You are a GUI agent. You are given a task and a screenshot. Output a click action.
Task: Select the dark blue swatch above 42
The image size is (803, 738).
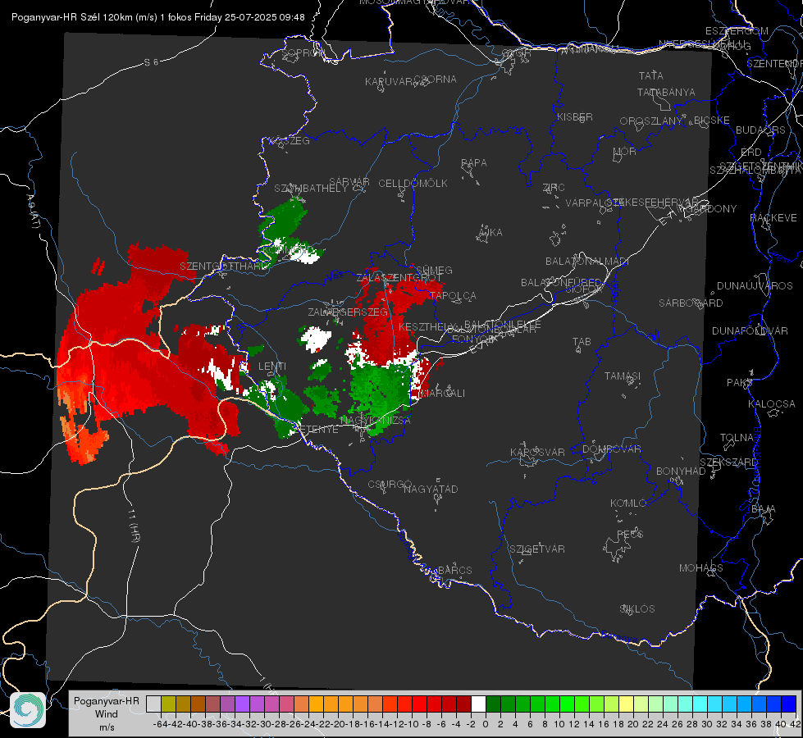(x=789, y=704)
